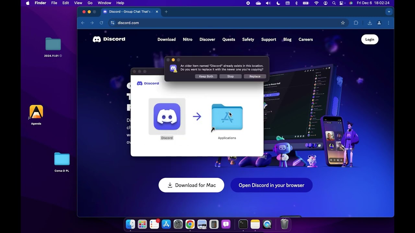Click the battery status icon

click(306, 3)
